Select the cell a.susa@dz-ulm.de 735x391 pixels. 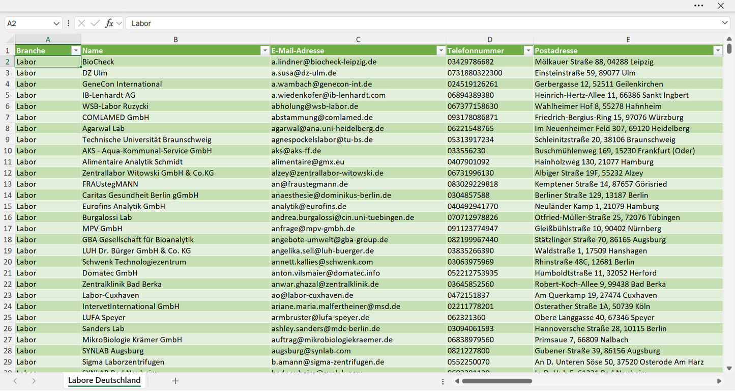pos(358,73)
